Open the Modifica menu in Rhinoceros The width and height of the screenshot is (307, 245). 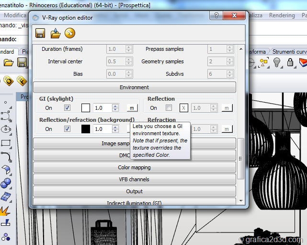[15, 15]
